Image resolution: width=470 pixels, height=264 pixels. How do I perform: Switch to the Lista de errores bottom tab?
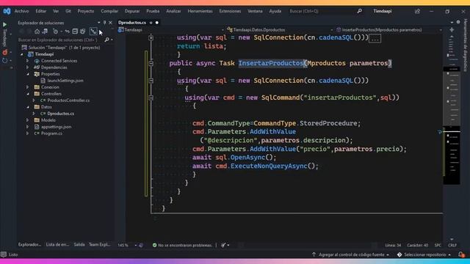[57, 244]
